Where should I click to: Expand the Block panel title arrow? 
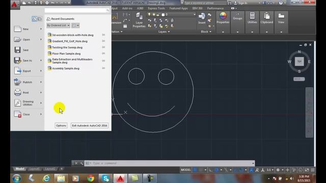coord(210,32)
